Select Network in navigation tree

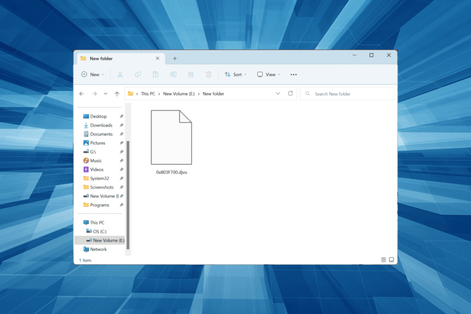[x=98, y=249]
